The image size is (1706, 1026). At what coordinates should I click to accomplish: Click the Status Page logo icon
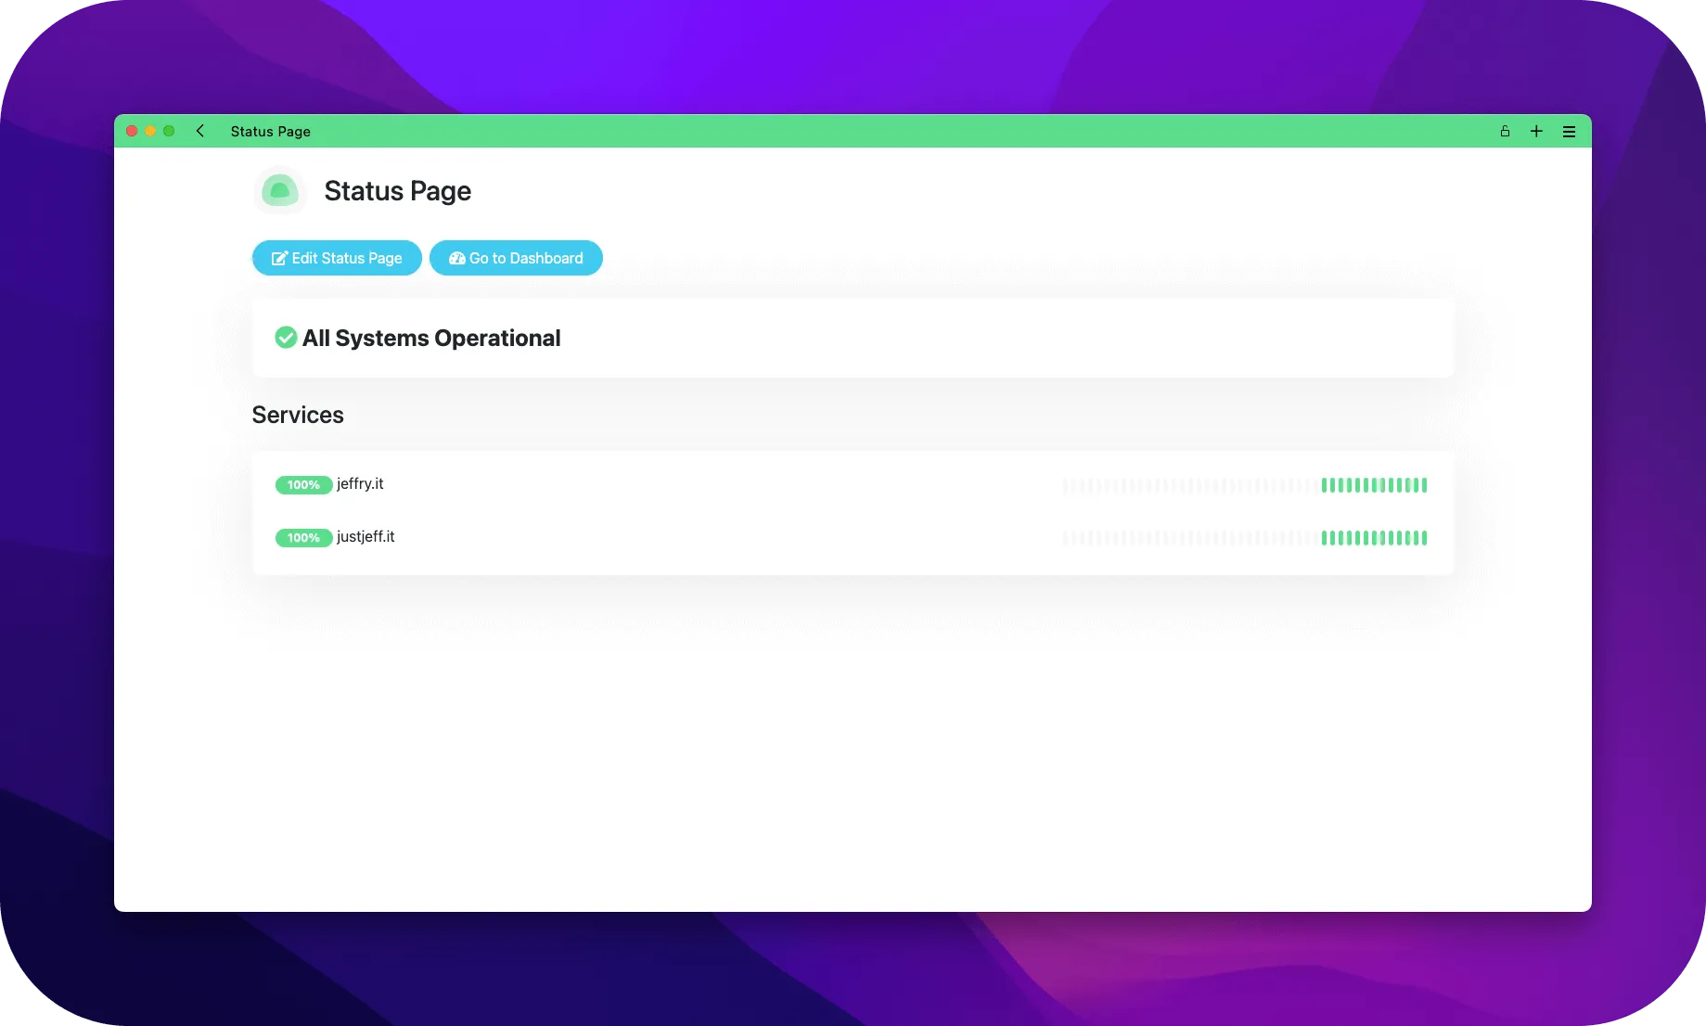pyautogui.click(x=279, y=190)
